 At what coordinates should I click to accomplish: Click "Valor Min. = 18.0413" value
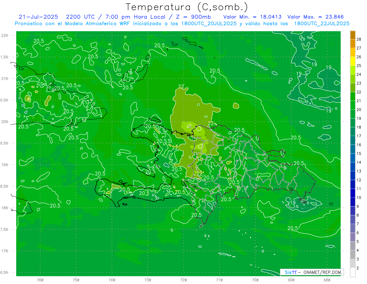tap(252, 17)
